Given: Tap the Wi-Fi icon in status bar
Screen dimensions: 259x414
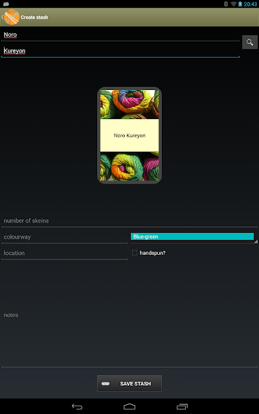Looking at the screenshot, I should (x=233, y=4).
